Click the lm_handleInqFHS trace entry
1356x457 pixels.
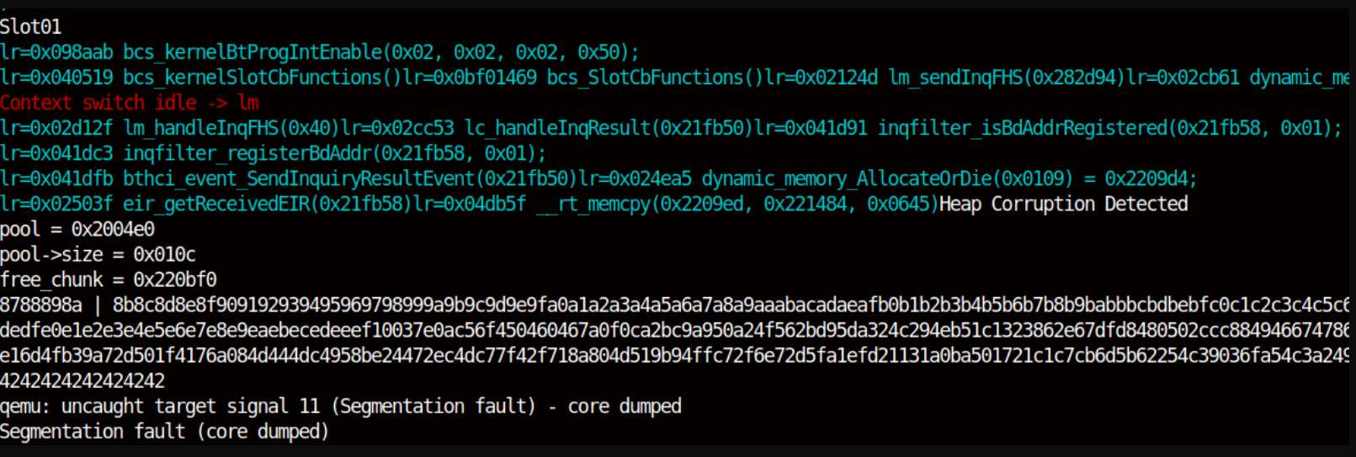[x=170, y=128]
